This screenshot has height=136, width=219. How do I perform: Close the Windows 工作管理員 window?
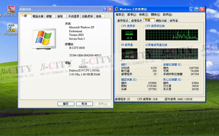point(202,9)
